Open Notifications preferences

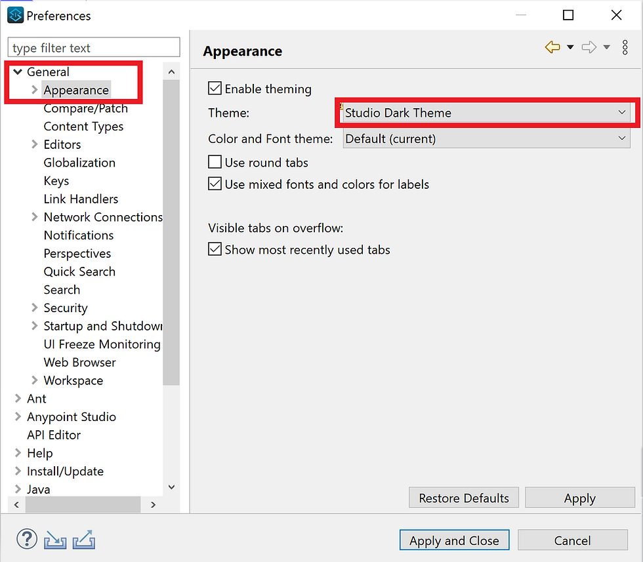[79, 235]
